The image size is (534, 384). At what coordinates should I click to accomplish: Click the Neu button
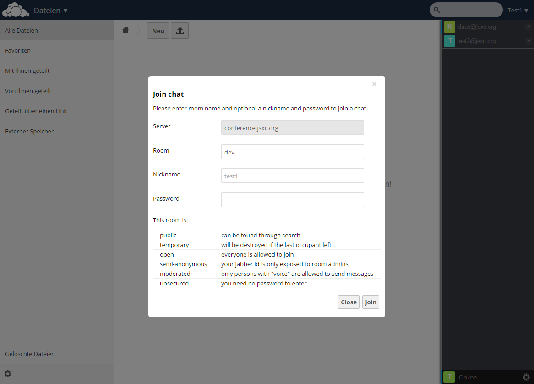(x=158, y=31)
